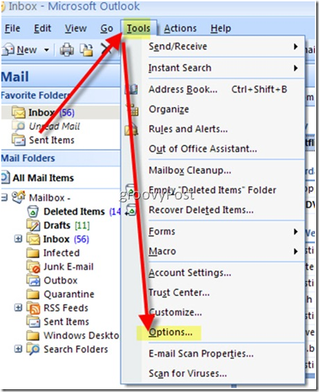Screen dimensions: 319x392
Task: Collapse the Mailbox tree node
Action: click(4, 197)
